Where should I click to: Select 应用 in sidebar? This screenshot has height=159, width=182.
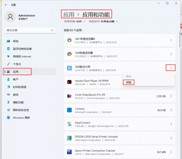click(x=30, y=72)
